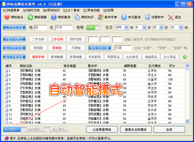Viewport: 194px width, 142px height.
Task: Choose the 家用电器 word library
Action: click(x=76, y=57)
